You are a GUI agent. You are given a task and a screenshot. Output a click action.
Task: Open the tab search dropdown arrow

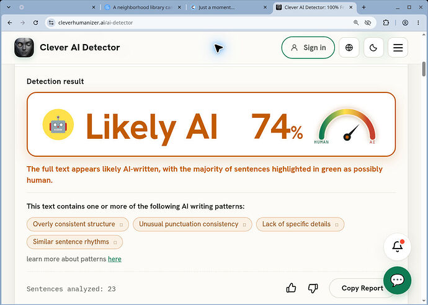9,7
